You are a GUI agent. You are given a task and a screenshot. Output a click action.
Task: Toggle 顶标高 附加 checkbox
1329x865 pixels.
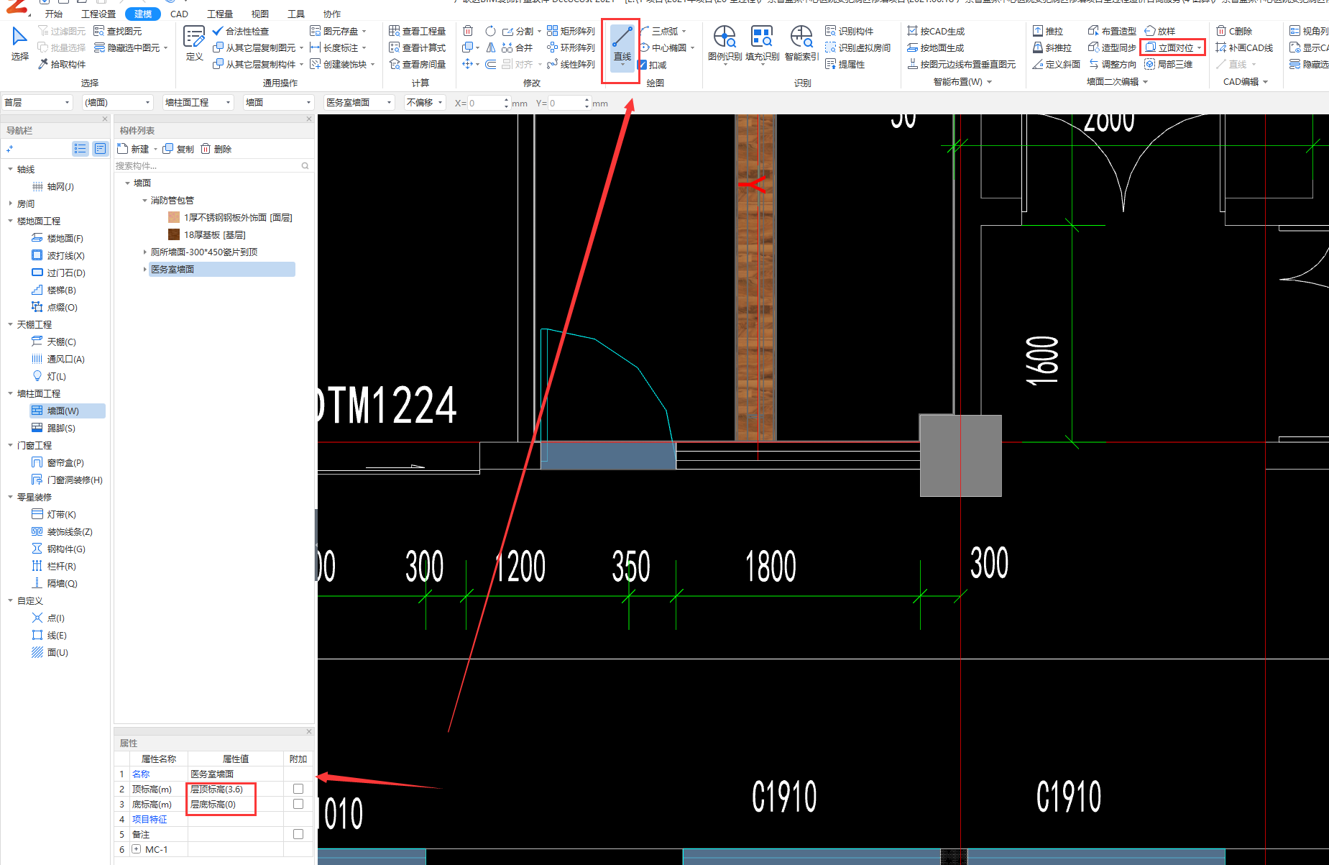pos(298,789)
